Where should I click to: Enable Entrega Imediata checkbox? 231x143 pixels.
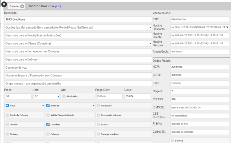(98, 134)
